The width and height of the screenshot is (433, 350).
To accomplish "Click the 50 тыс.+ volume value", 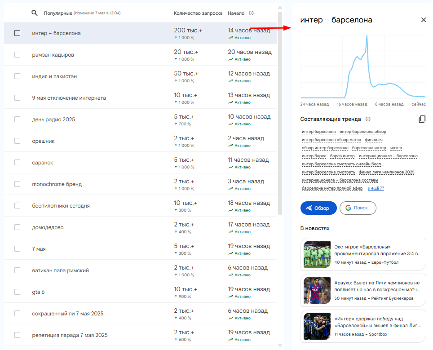I will coord(186,74).
